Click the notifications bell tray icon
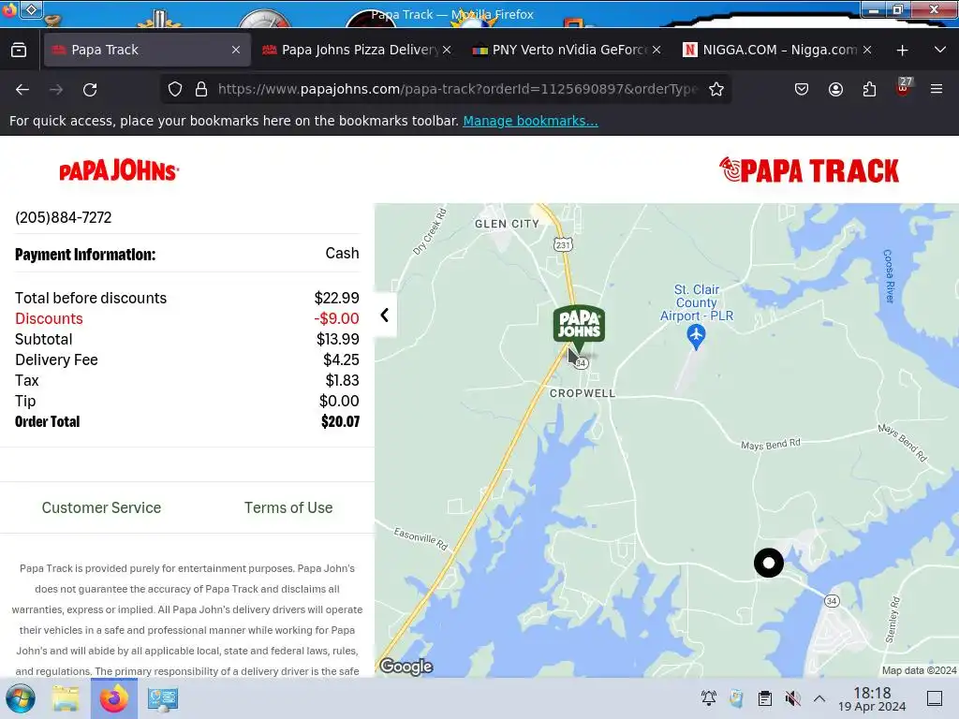The image size is (959, 719). click(x=709, y=698)
